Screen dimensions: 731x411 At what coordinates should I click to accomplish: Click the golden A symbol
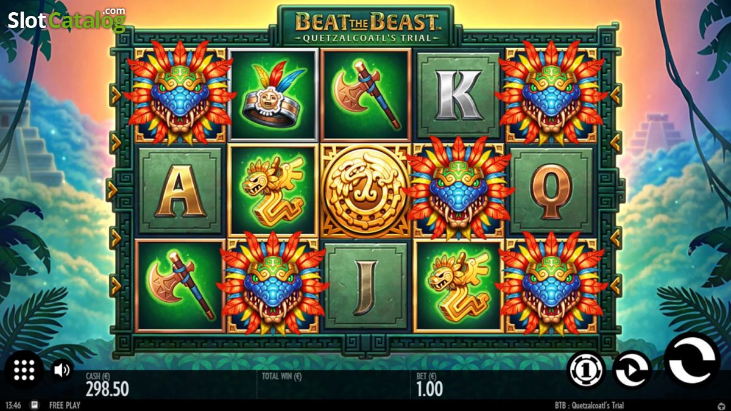(180, 191)
